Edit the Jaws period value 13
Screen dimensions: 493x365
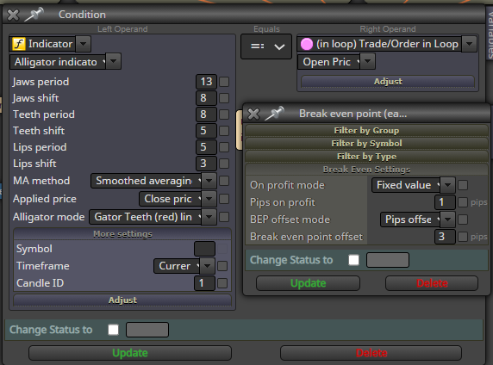(x=206, y=82)
